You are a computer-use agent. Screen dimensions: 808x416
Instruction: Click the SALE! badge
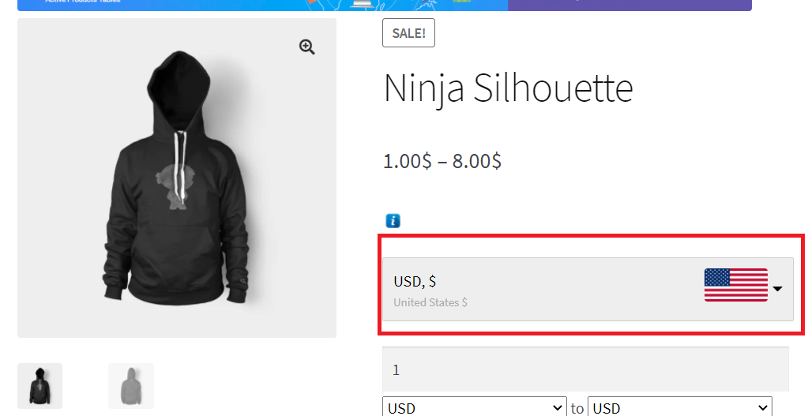coord(408,33)
